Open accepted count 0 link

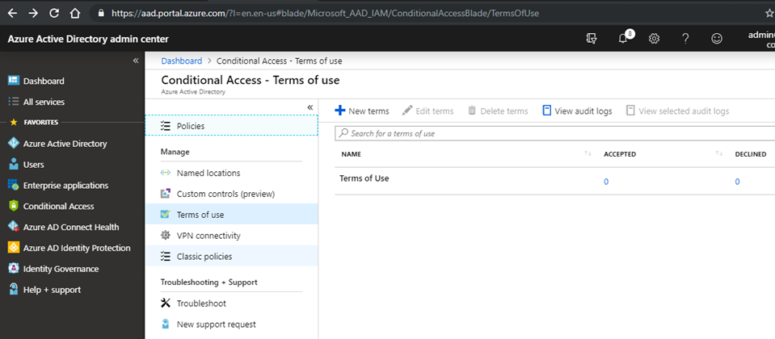coord(606,182)
